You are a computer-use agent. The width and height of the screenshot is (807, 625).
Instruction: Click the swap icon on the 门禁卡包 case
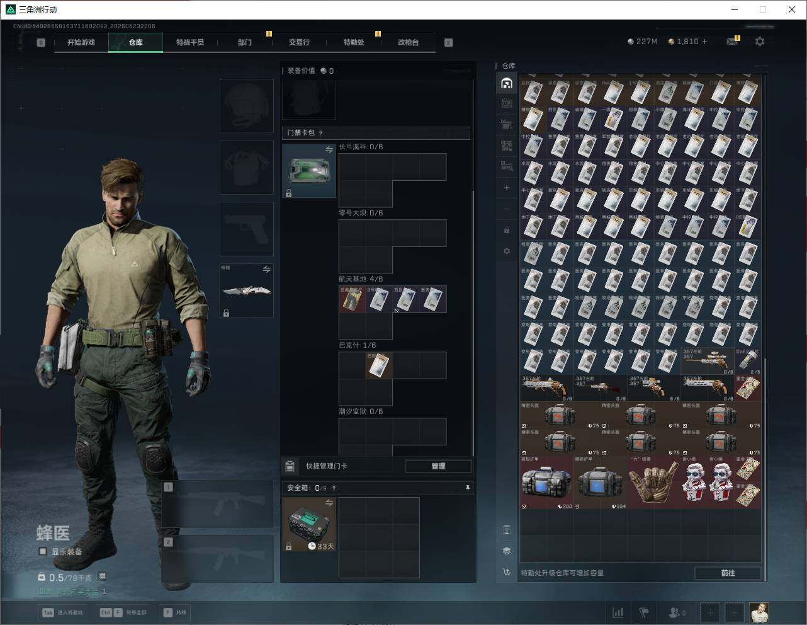tap(329, 149)
